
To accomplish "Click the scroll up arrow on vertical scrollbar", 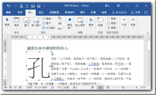I will 149,36.
